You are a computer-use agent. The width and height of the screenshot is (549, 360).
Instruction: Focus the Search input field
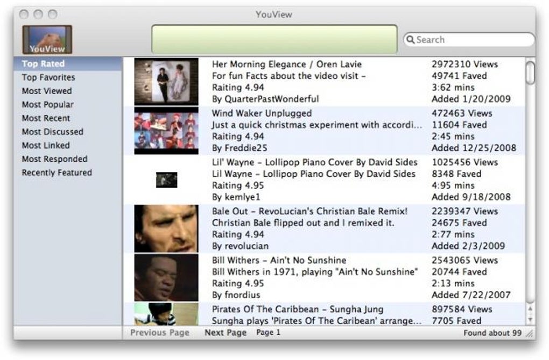pos(469,40)
